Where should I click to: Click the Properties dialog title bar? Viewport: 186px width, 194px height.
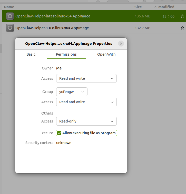click(68, 44)
